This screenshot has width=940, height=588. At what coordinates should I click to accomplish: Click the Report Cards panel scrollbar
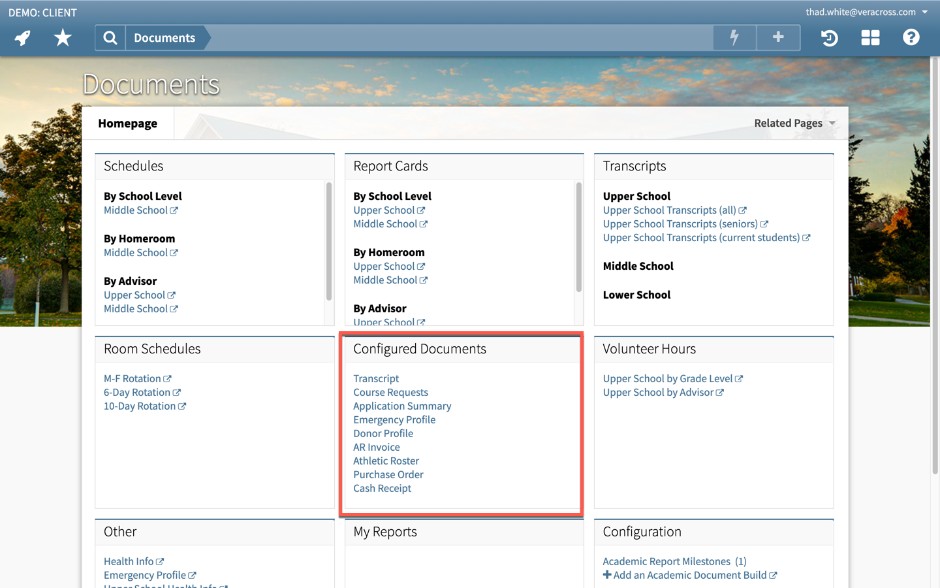(x=578, y=237)
